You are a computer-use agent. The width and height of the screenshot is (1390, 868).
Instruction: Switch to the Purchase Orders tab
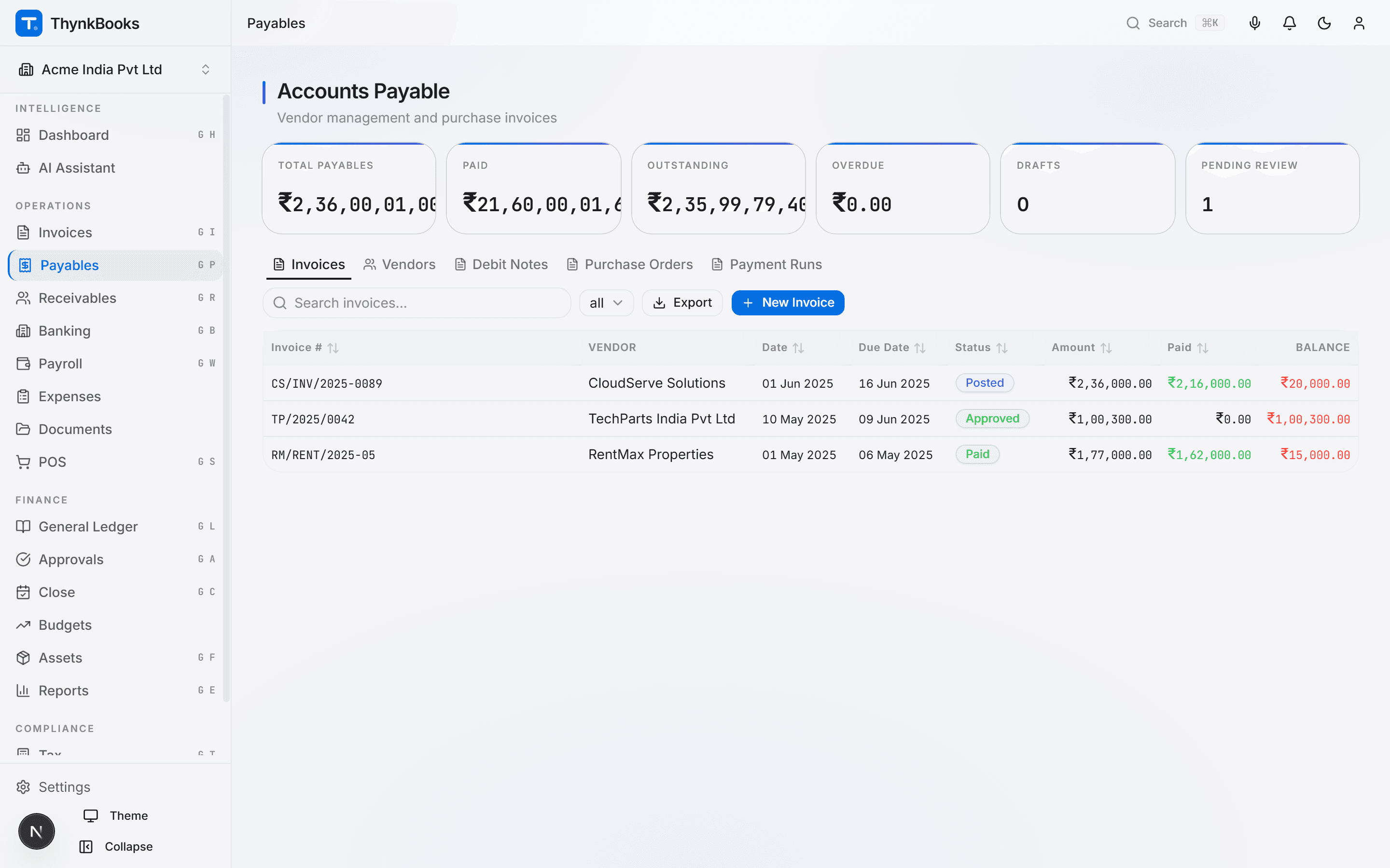(629, 265)
